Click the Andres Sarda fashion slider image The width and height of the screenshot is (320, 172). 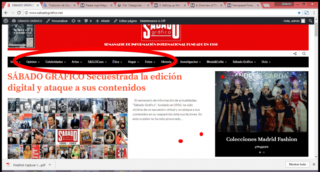pos(262,101)
